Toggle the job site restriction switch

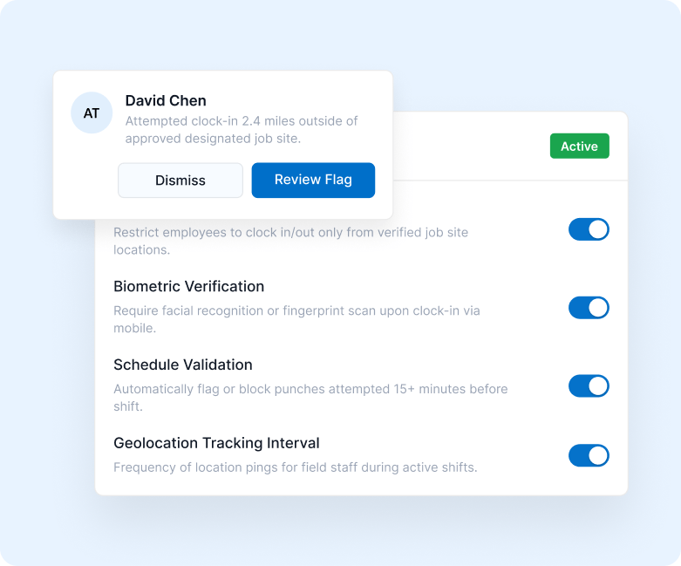tap(589, 229)
